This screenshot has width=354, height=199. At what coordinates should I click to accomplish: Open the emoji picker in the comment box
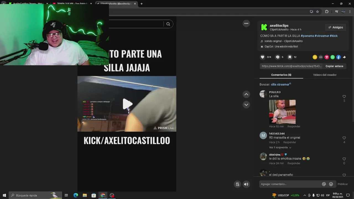(331, 184)
